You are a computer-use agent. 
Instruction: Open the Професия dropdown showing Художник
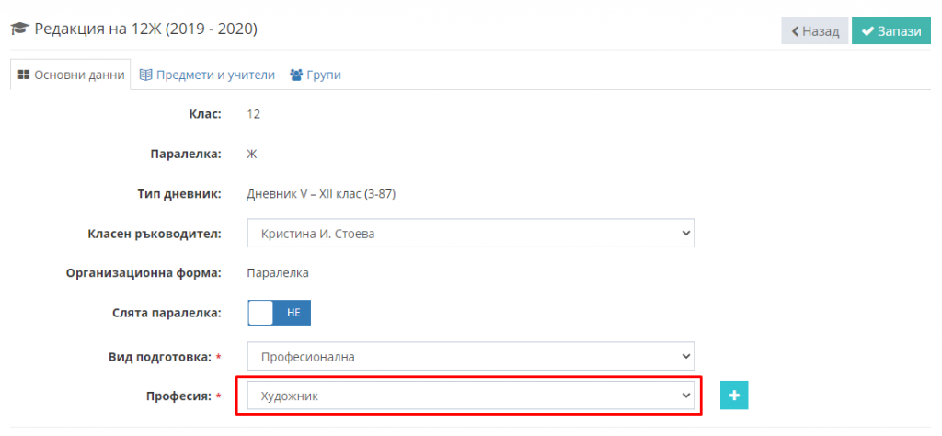(471, 396)
